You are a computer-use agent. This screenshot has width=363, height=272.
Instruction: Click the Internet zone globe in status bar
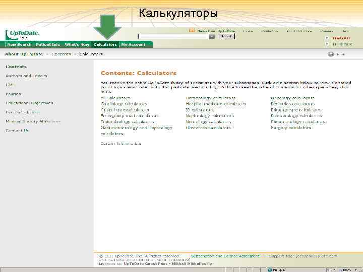(x=269, y=270)
